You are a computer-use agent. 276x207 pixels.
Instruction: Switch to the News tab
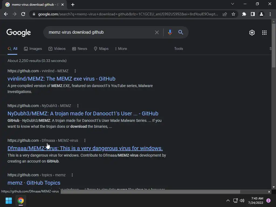click(x=80, y=49)
